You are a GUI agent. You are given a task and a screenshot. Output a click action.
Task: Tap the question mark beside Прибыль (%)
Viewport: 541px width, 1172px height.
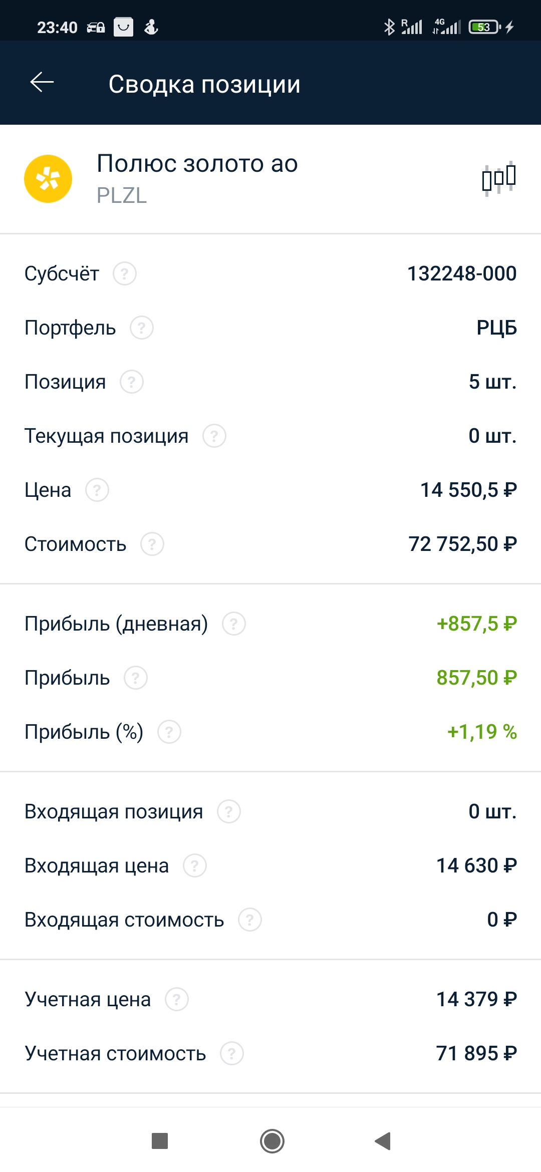pos(169,732)
